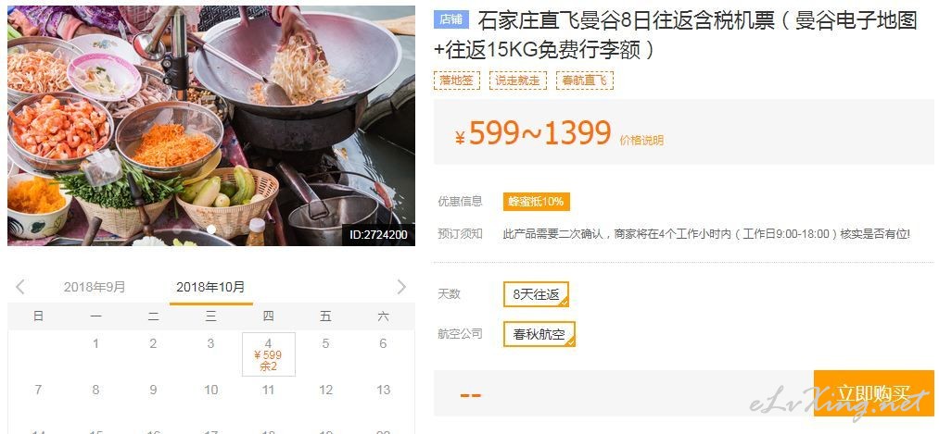The height and width of the screenshot is (434, 939).
Task: Select the first image carousel dot
Action: tap(177, 229)
